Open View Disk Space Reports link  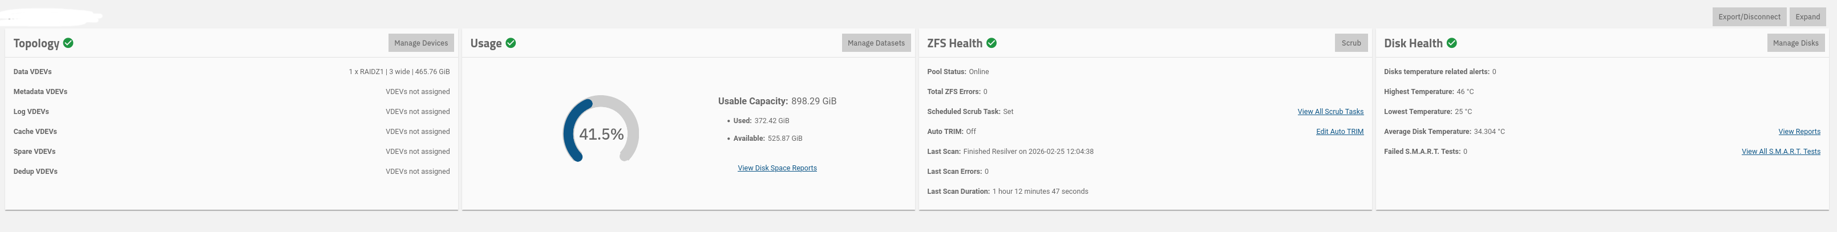[x=776, y=168]
